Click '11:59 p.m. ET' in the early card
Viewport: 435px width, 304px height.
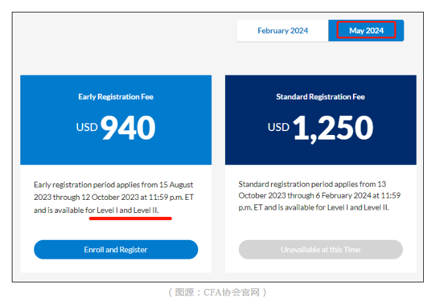coord(170,197)
